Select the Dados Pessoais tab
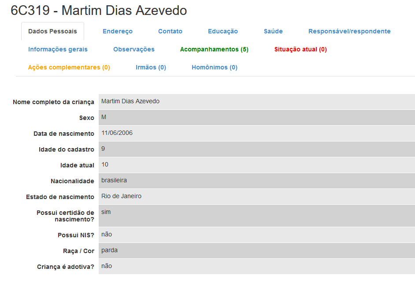415x290 pixels. [53, 31]
